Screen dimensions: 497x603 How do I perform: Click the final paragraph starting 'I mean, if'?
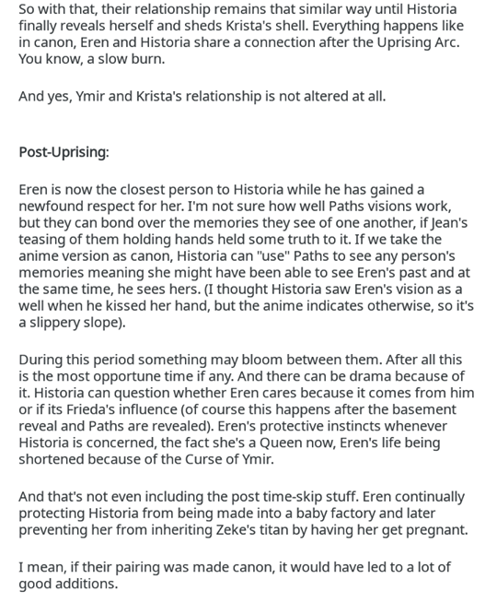pos(235,575)
